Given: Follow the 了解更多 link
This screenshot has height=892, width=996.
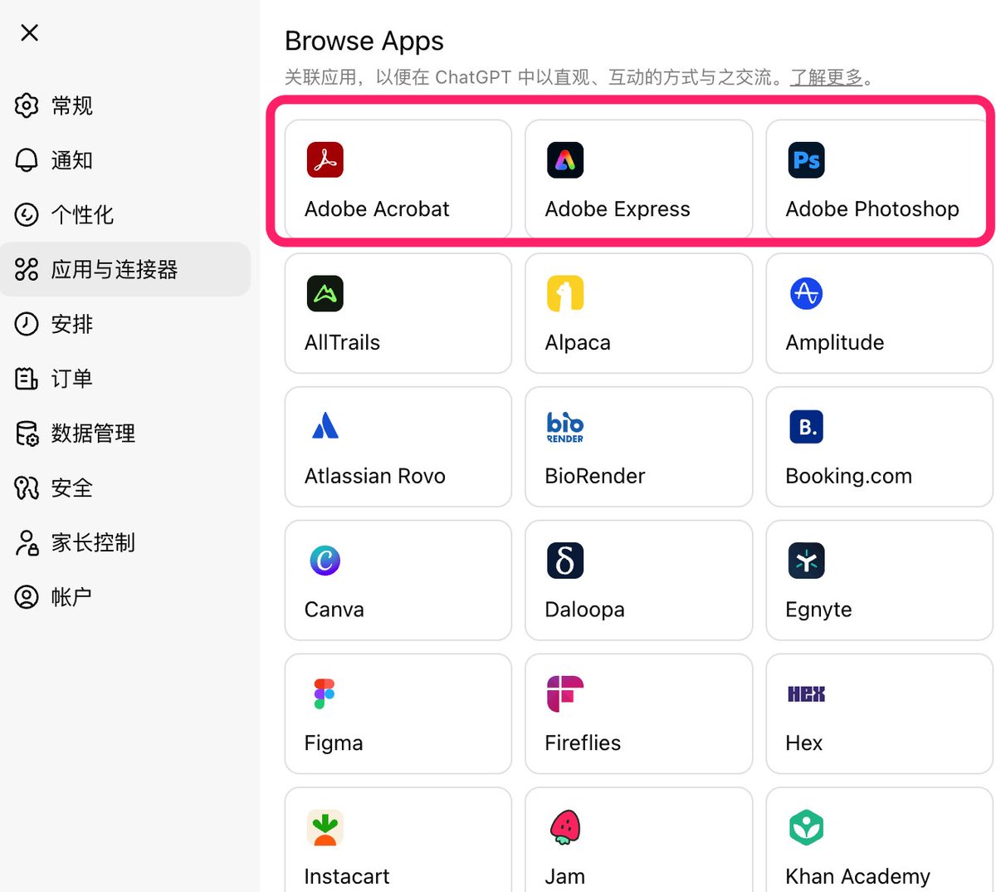Looking at the screenshot, I should [x=827, y=77].
